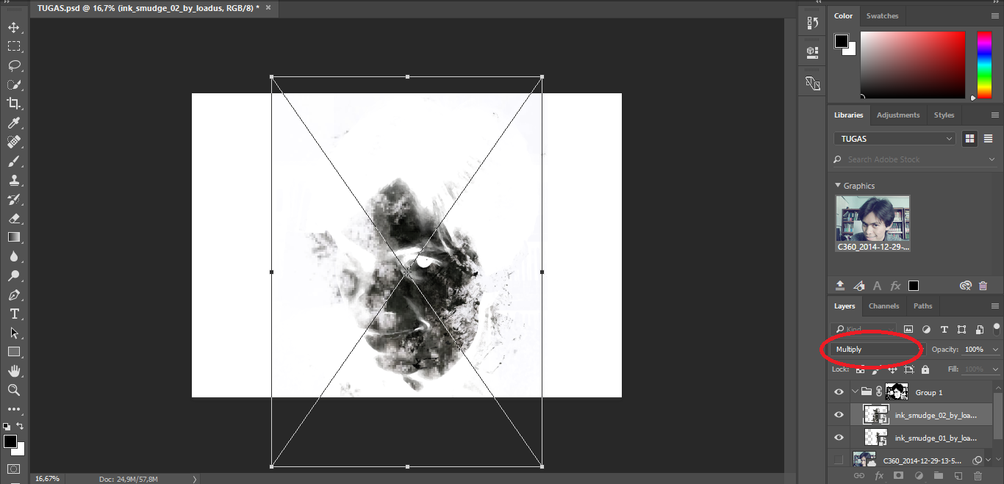The width and height of the screenshot is (1004, 484).
Task: Click the Add layer style fx icon
Action: [879, 475]
